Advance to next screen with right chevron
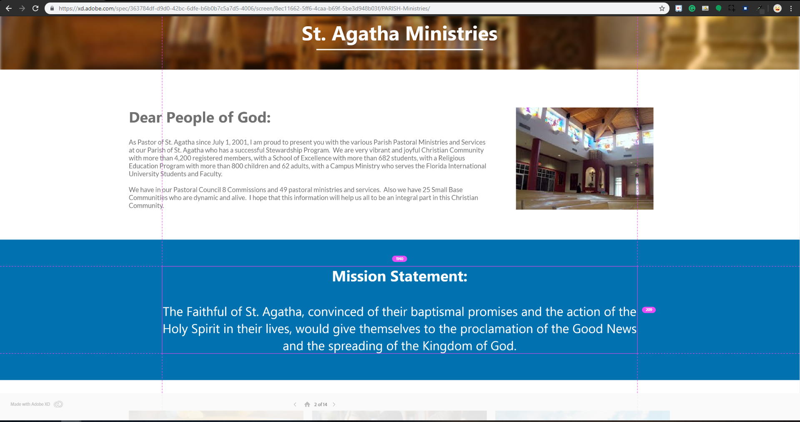 334,404
